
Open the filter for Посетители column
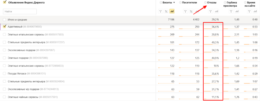tap(185, 11)
